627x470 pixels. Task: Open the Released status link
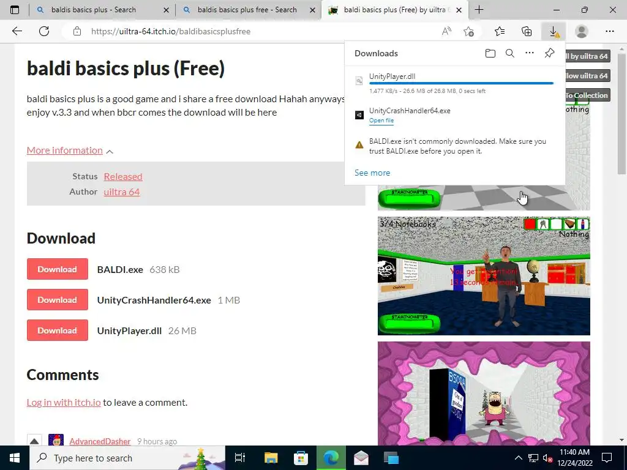pyautogui.click(x=122, y=176)
